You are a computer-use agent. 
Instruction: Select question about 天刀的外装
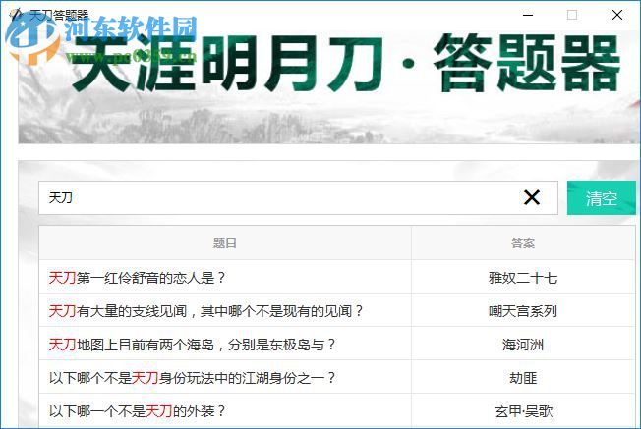pos(137,411)
